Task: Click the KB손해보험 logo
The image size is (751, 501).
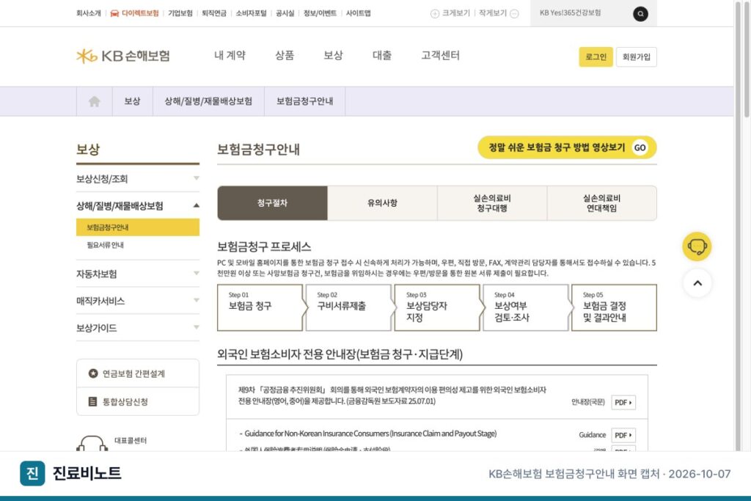Action: point(123,56)
